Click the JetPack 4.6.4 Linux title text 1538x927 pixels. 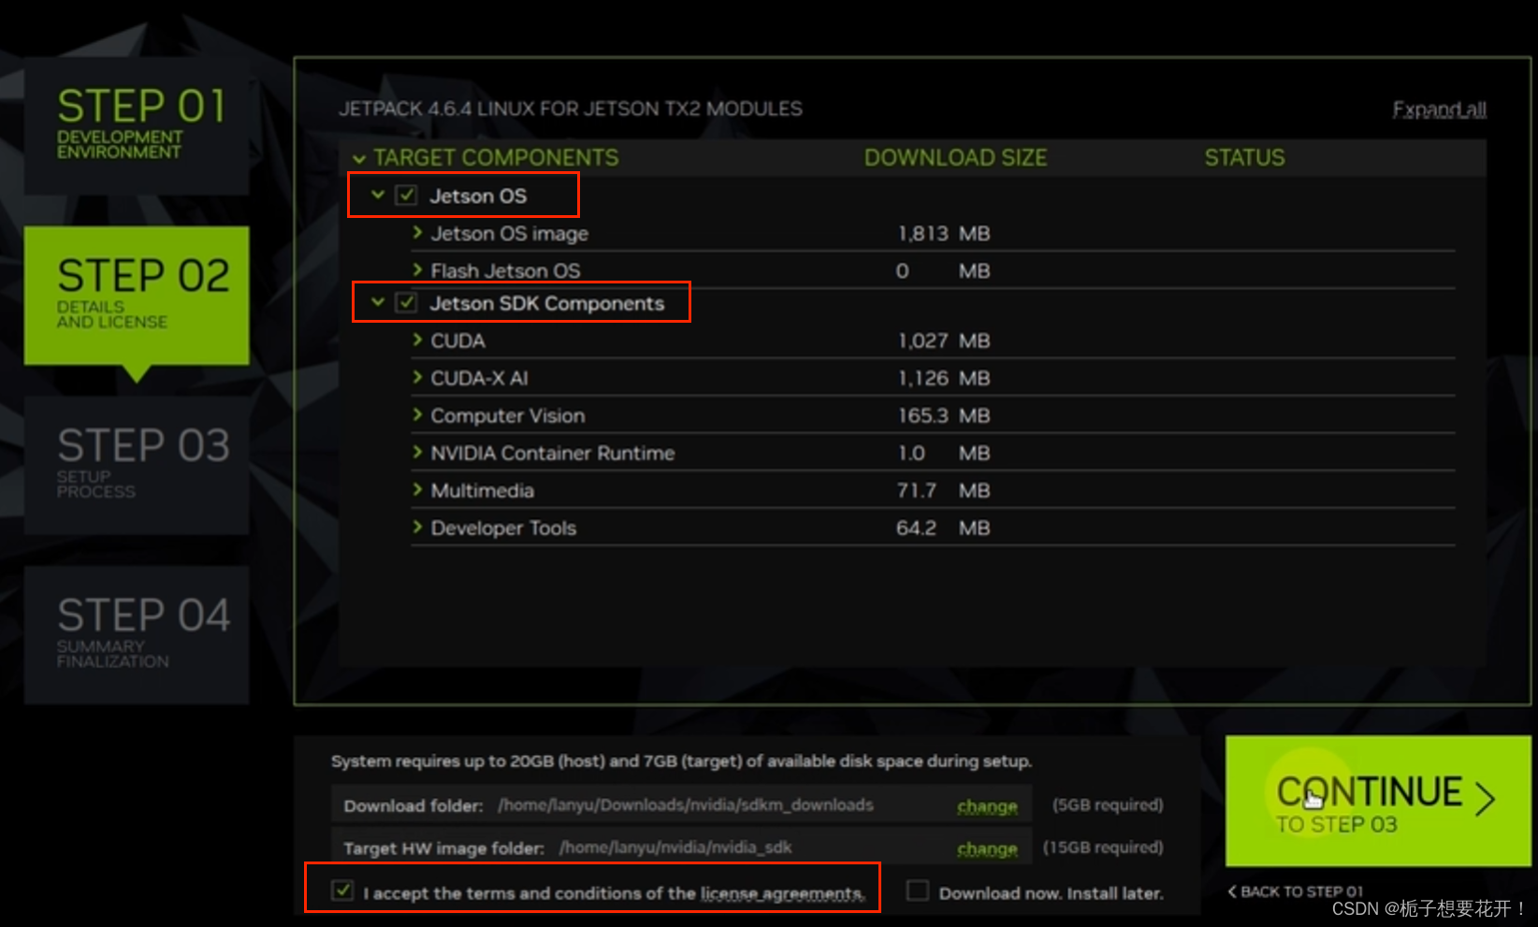571,109
